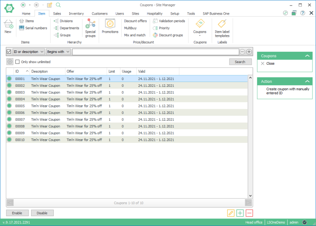Open the Begins with dropdown
The width and height of the screenshot is (316, 226).
[58, 52]
